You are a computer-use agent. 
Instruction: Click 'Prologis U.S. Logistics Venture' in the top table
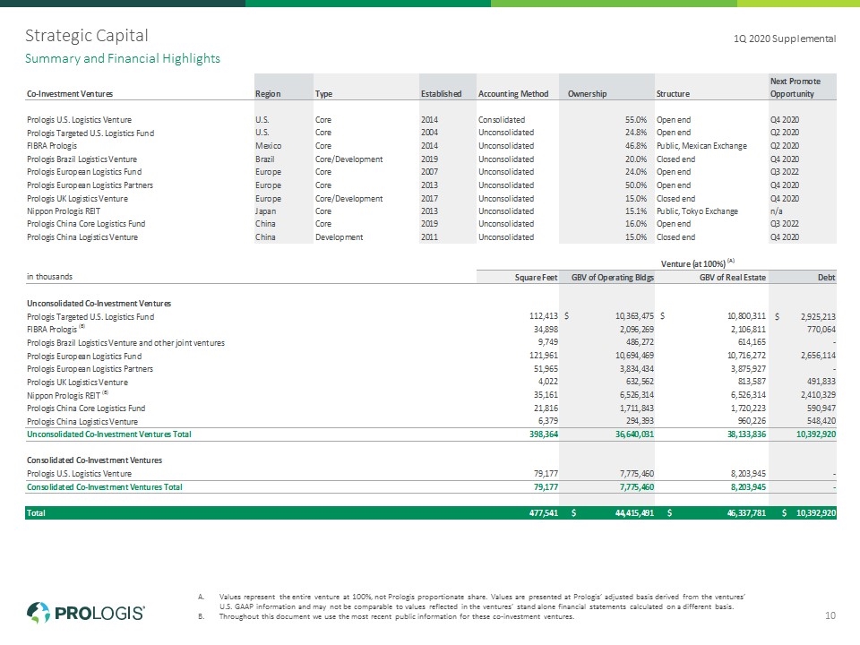(x=79, y=119)
